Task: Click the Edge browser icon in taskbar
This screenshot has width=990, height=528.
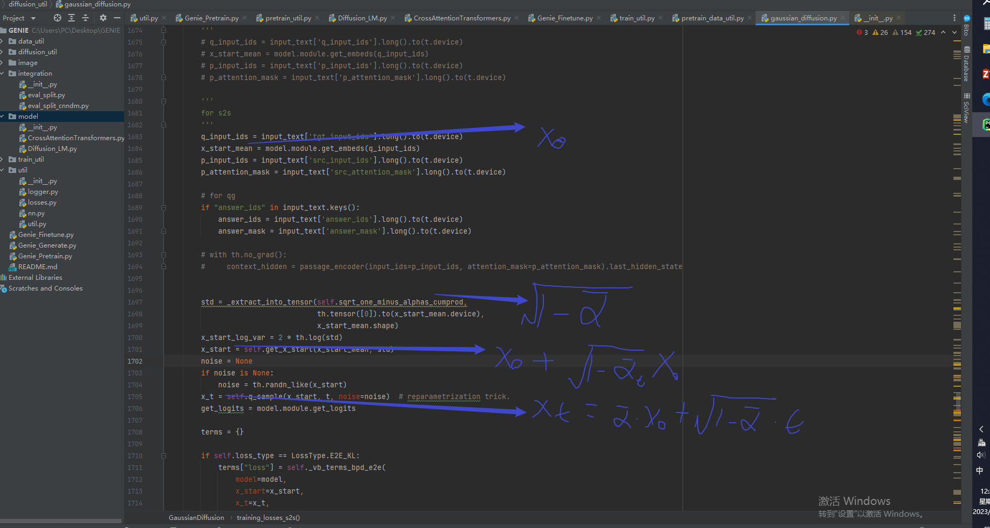Action: [986, 99]
